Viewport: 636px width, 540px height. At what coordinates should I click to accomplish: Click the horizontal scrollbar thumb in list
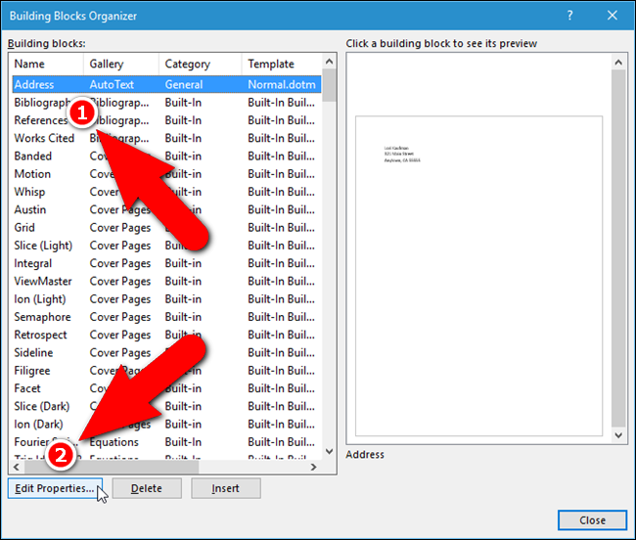(112, 467)
